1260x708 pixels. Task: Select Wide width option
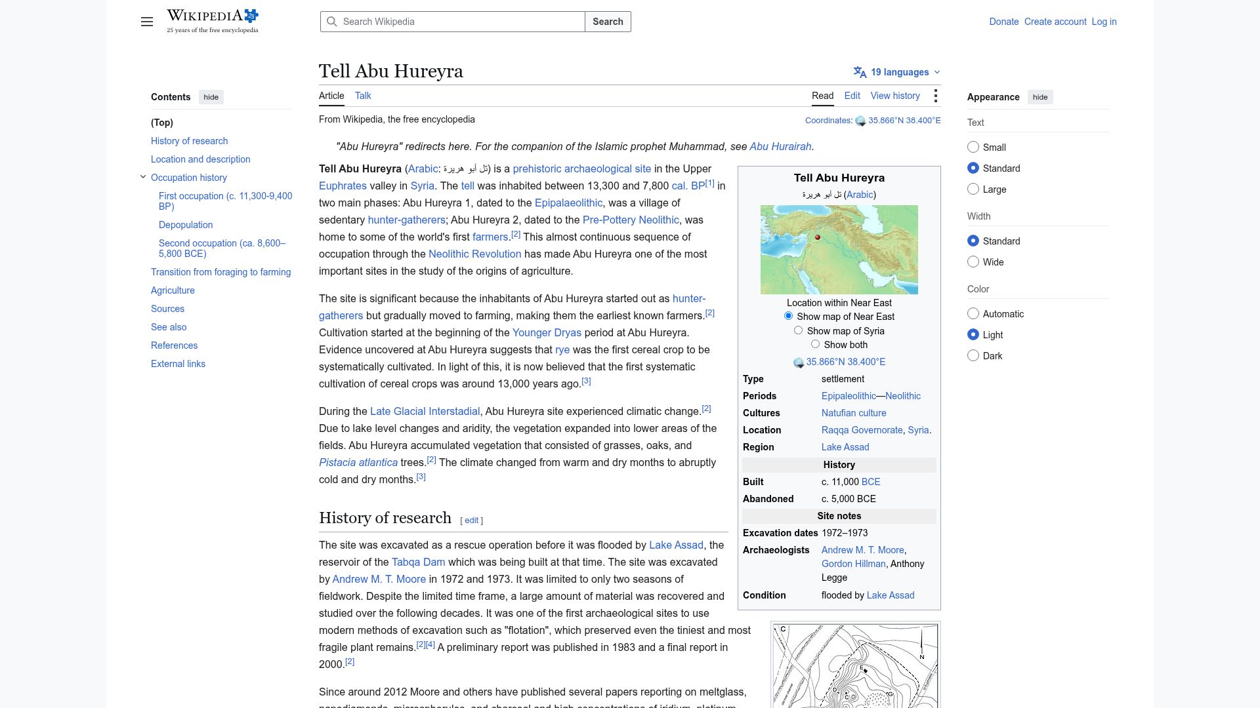[973, 262]
